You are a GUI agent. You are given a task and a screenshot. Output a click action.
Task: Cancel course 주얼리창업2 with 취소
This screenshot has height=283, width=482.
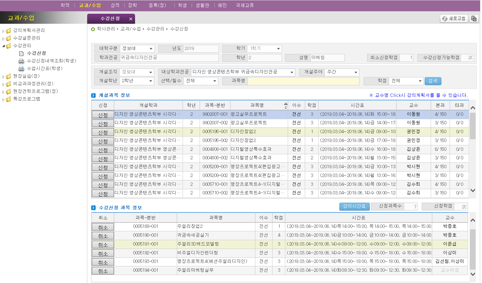point(103,227)
